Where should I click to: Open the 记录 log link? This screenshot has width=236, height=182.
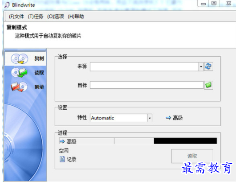(x=72, y=159)
